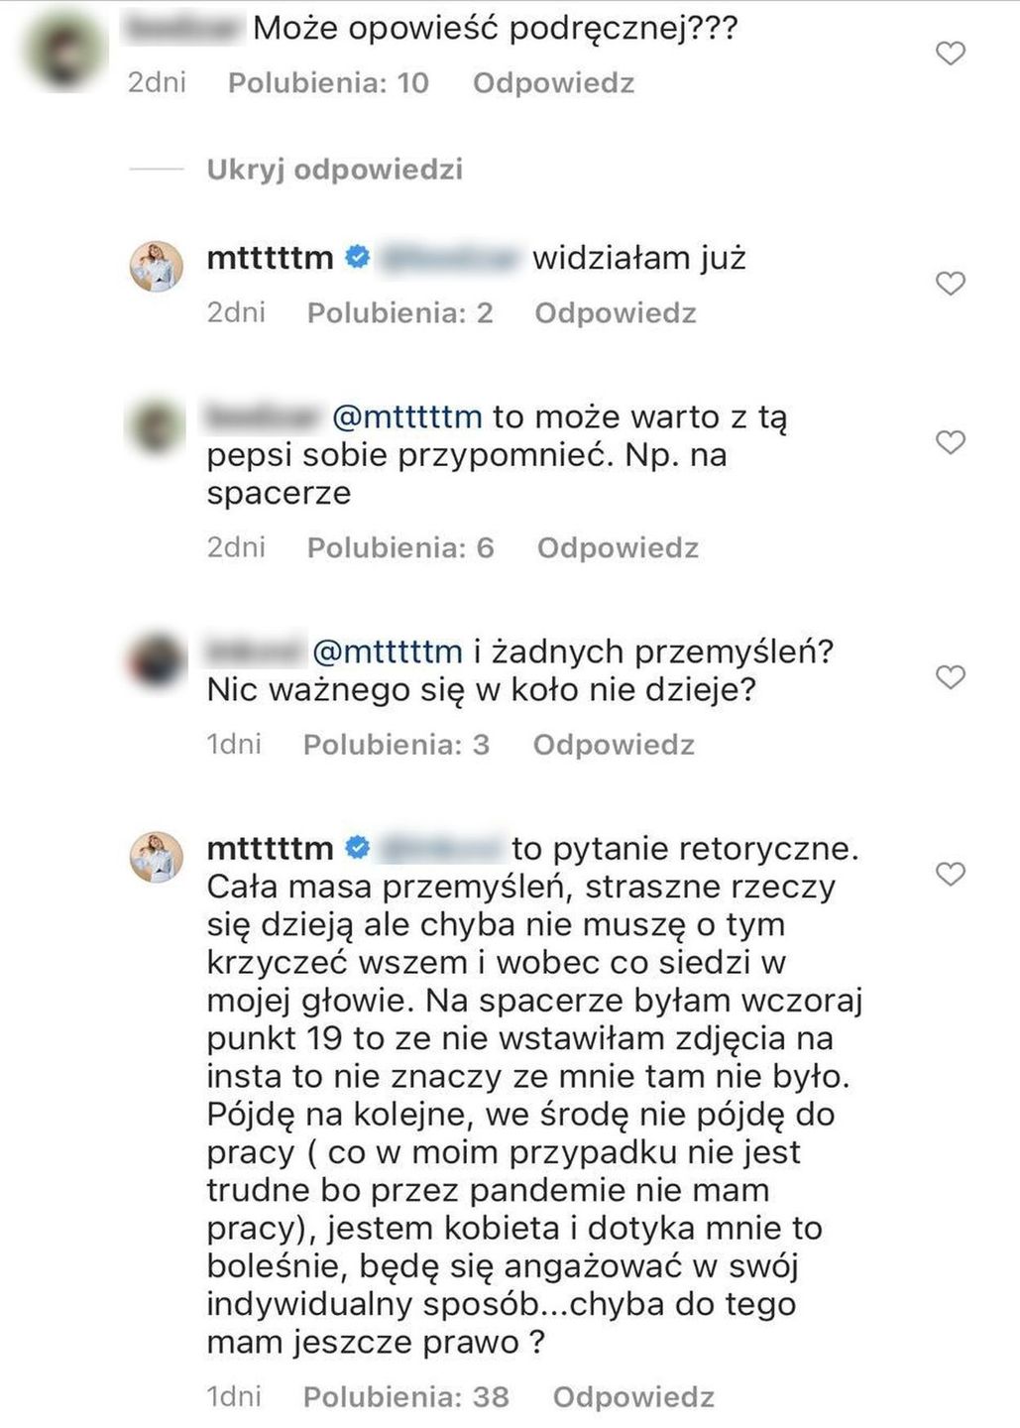Open avatar beside "pepsi sobie przypomnieć" comment
Image resolution: width=1020 pixels, height=1428 pixels.
coord(157,426)
